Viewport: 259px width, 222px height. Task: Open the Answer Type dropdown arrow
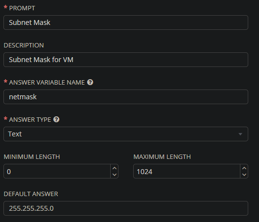[240, 134]
